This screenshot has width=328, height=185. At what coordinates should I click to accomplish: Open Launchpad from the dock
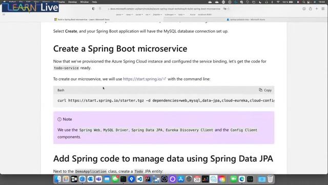66,179
